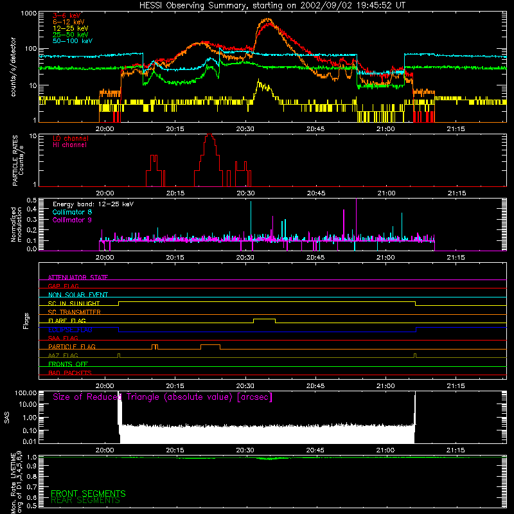Click the 0.01 tick on the SAS axis
The width and height of the screenshot is (514, 514).
(x=30, y=441)
